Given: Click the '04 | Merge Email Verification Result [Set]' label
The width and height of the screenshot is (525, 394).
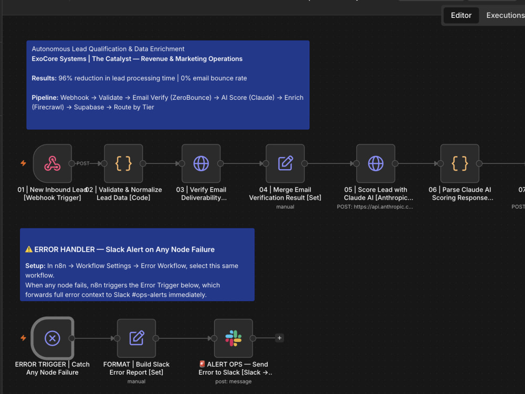Looking at the screenshot, I should click(285, 194).
